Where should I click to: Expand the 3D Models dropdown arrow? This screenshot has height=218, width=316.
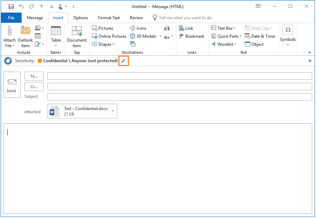pos(160,36)
